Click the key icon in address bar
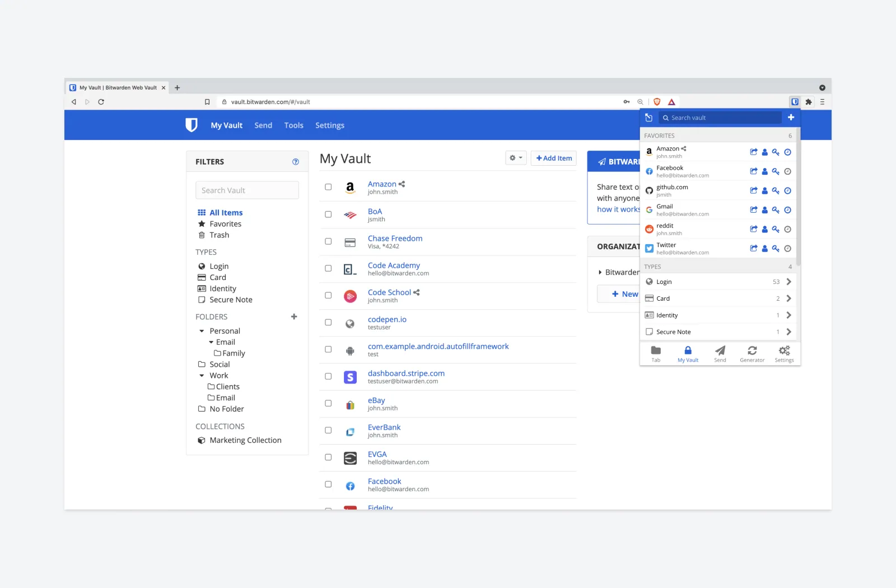Image resolution: width=896 pixels, height=588 pixels. point(627,102)
